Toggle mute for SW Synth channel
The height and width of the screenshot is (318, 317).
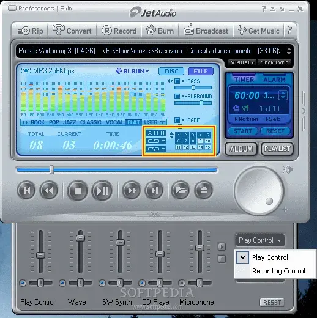(102, 283)
